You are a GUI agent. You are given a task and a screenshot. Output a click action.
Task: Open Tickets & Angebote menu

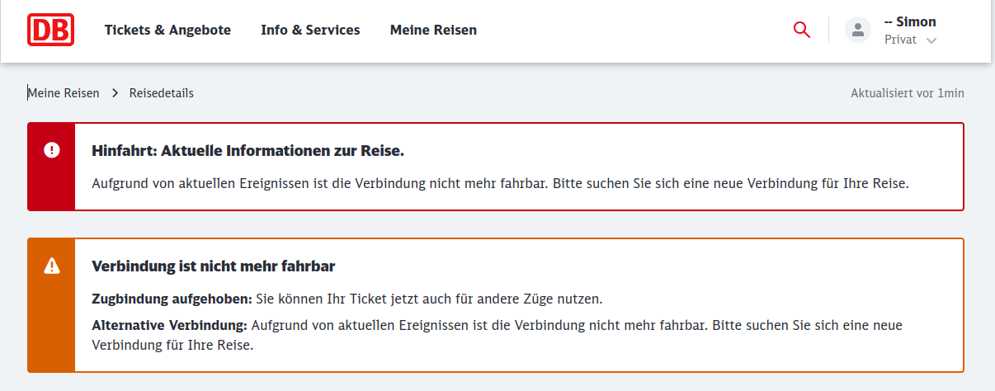click(167, 30)
